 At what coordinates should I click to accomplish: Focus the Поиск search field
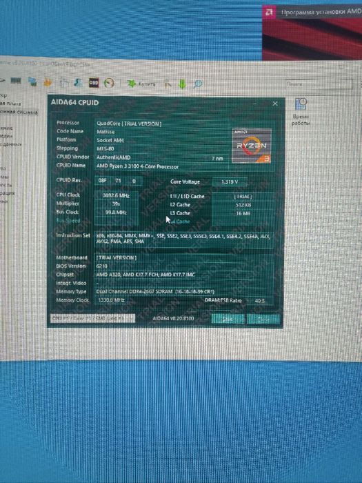[x=318, y=83]
